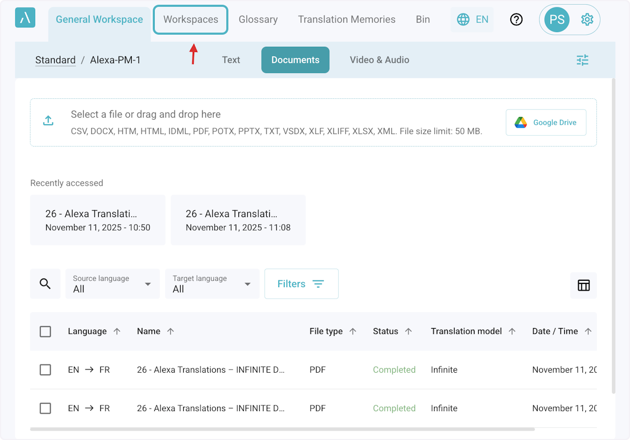Open the EN interface language selector
Viewport: 630px width, 440px height.
[472, 19]
